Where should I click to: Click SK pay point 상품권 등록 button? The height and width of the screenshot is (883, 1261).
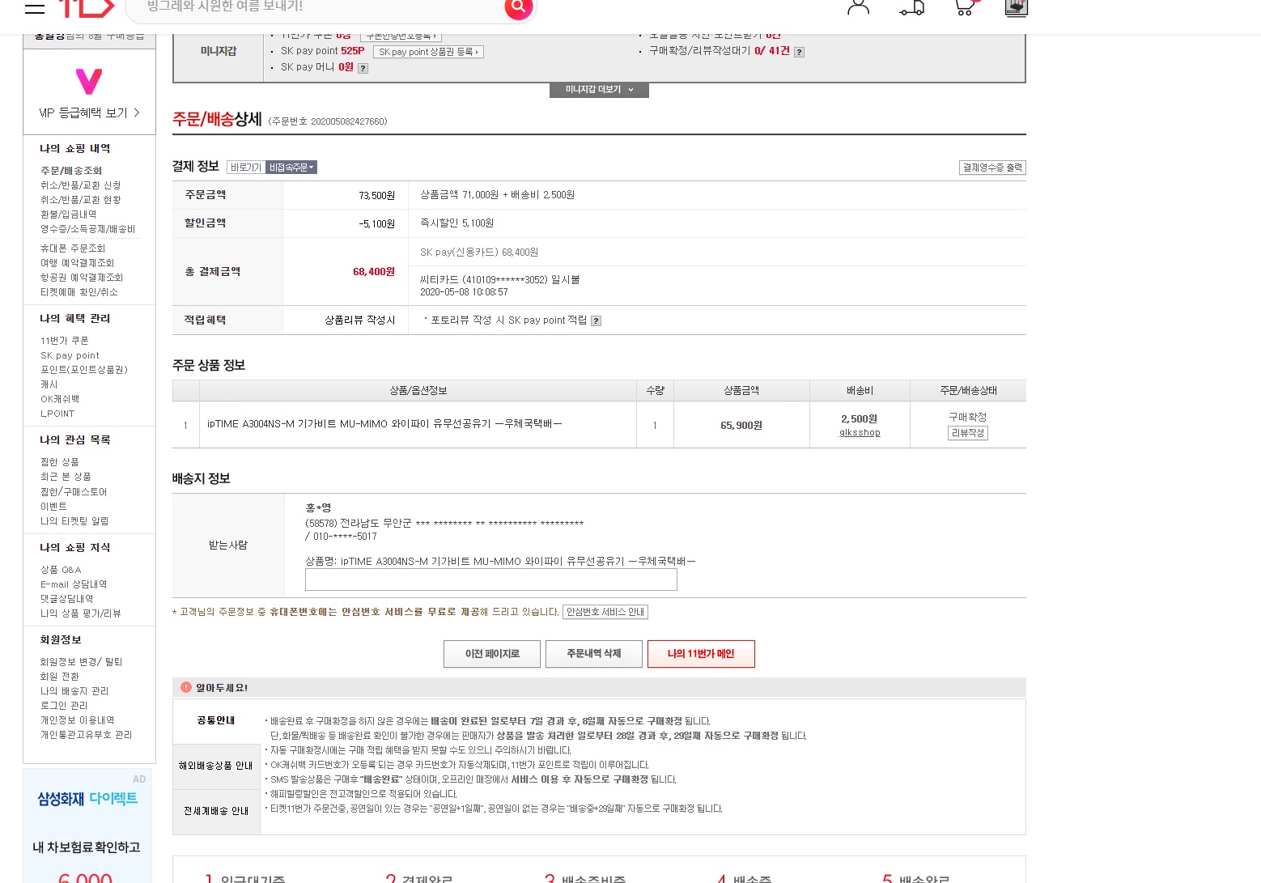[428, 52]
